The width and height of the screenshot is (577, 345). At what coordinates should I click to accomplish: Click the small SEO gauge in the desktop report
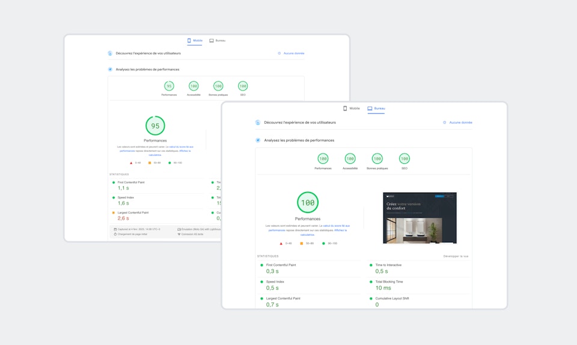coord(405,159)
